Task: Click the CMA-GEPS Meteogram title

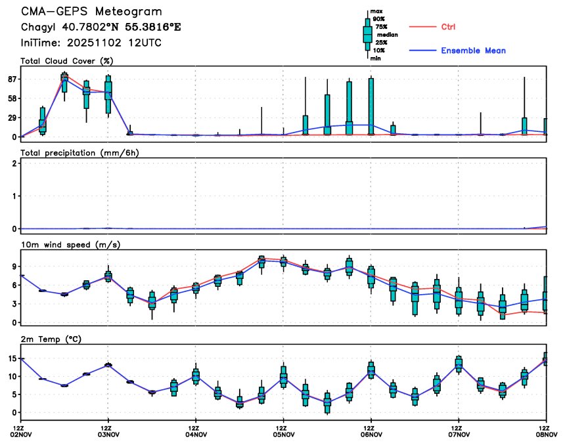Action: (91, 12)
